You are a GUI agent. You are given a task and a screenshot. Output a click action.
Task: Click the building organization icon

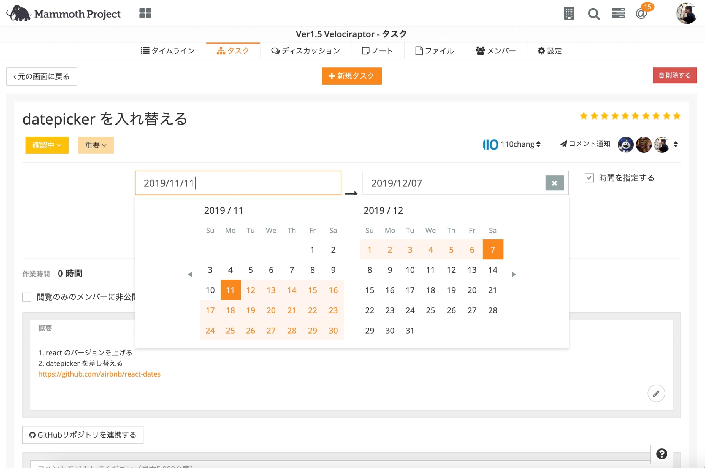(x=569, y=14)
